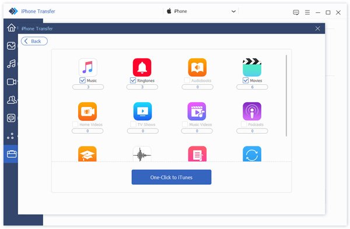Image resolution: width=350 pixels, height=229 pixels.
Task: Click the Podcasts count field
Action: pyautogui.click(x=252, y=131)
